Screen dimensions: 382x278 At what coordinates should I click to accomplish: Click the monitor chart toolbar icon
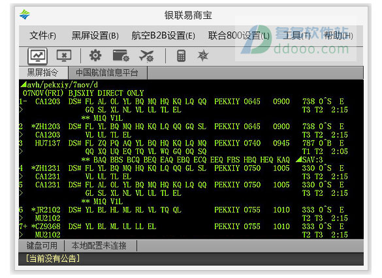click(37, 55)
